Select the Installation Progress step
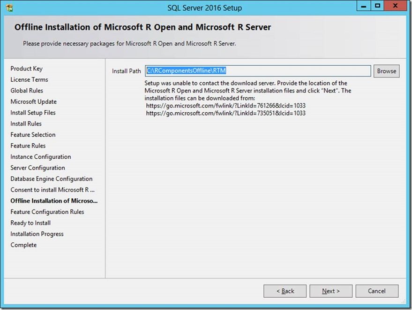This screenshot has height=310, width=412. [37, 234]
